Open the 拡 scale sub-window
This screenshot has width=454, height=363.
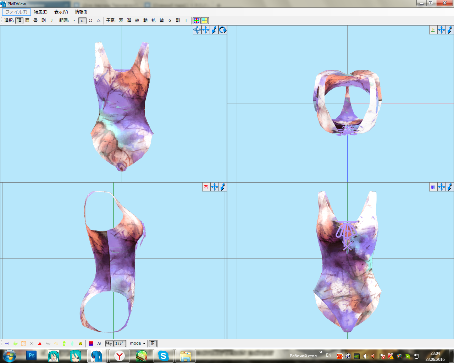coord(154,21)
